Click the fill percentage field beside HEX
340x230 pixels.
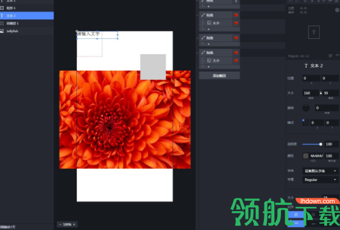coord(331,156)
